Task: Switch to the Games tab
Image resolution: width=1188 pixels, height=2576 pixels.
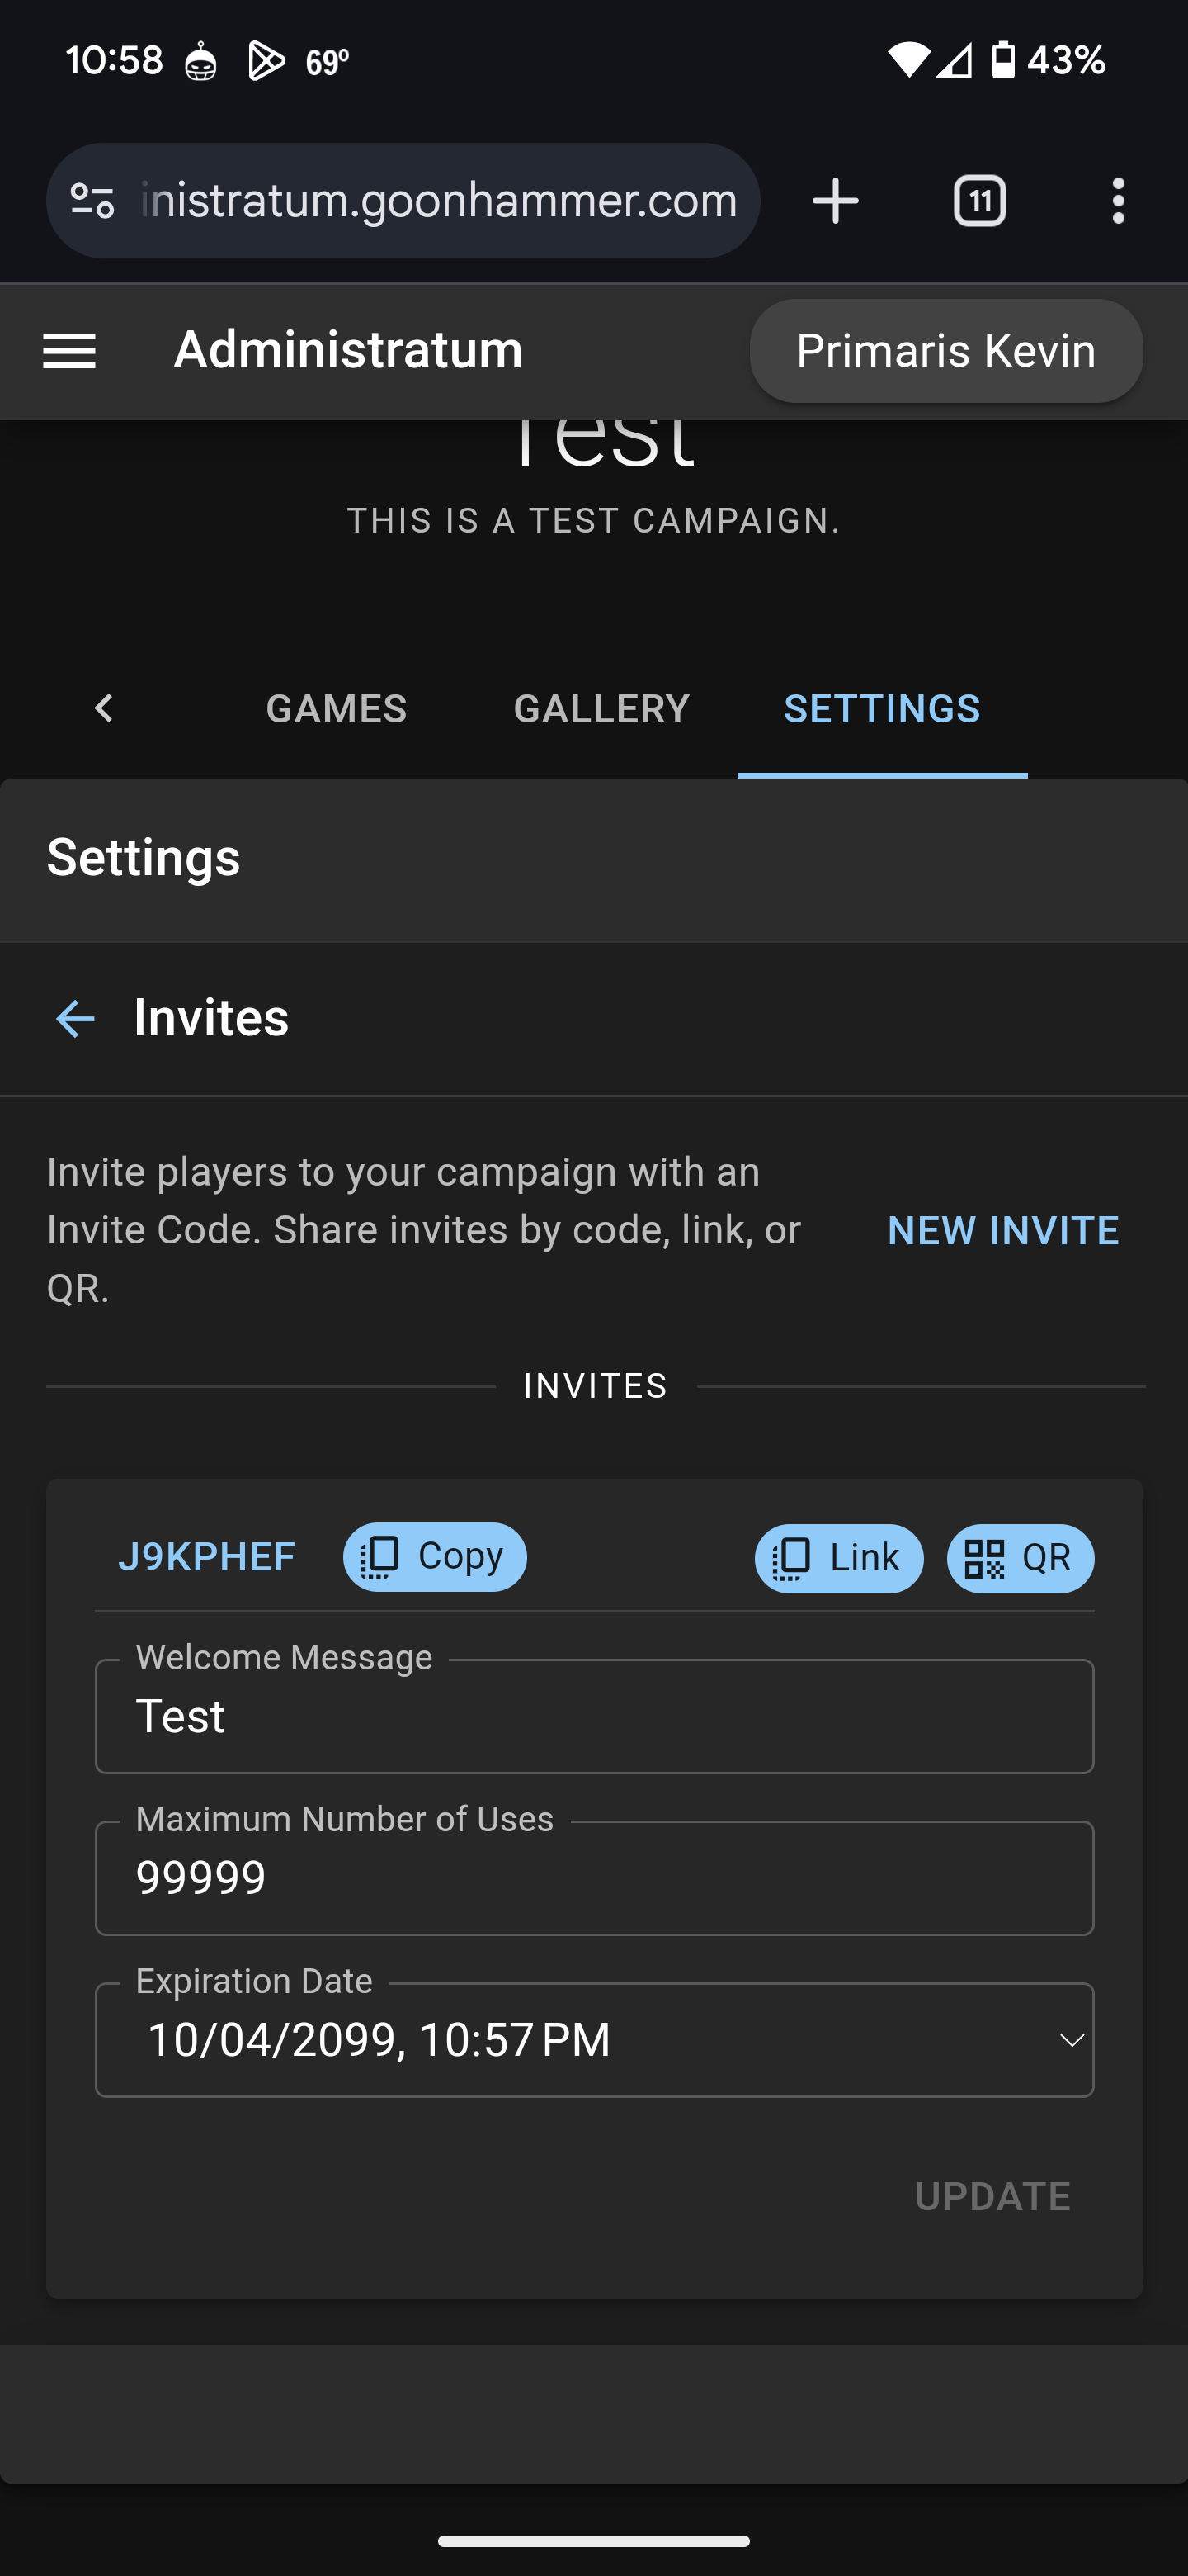Action: click(x=337, y=709)
